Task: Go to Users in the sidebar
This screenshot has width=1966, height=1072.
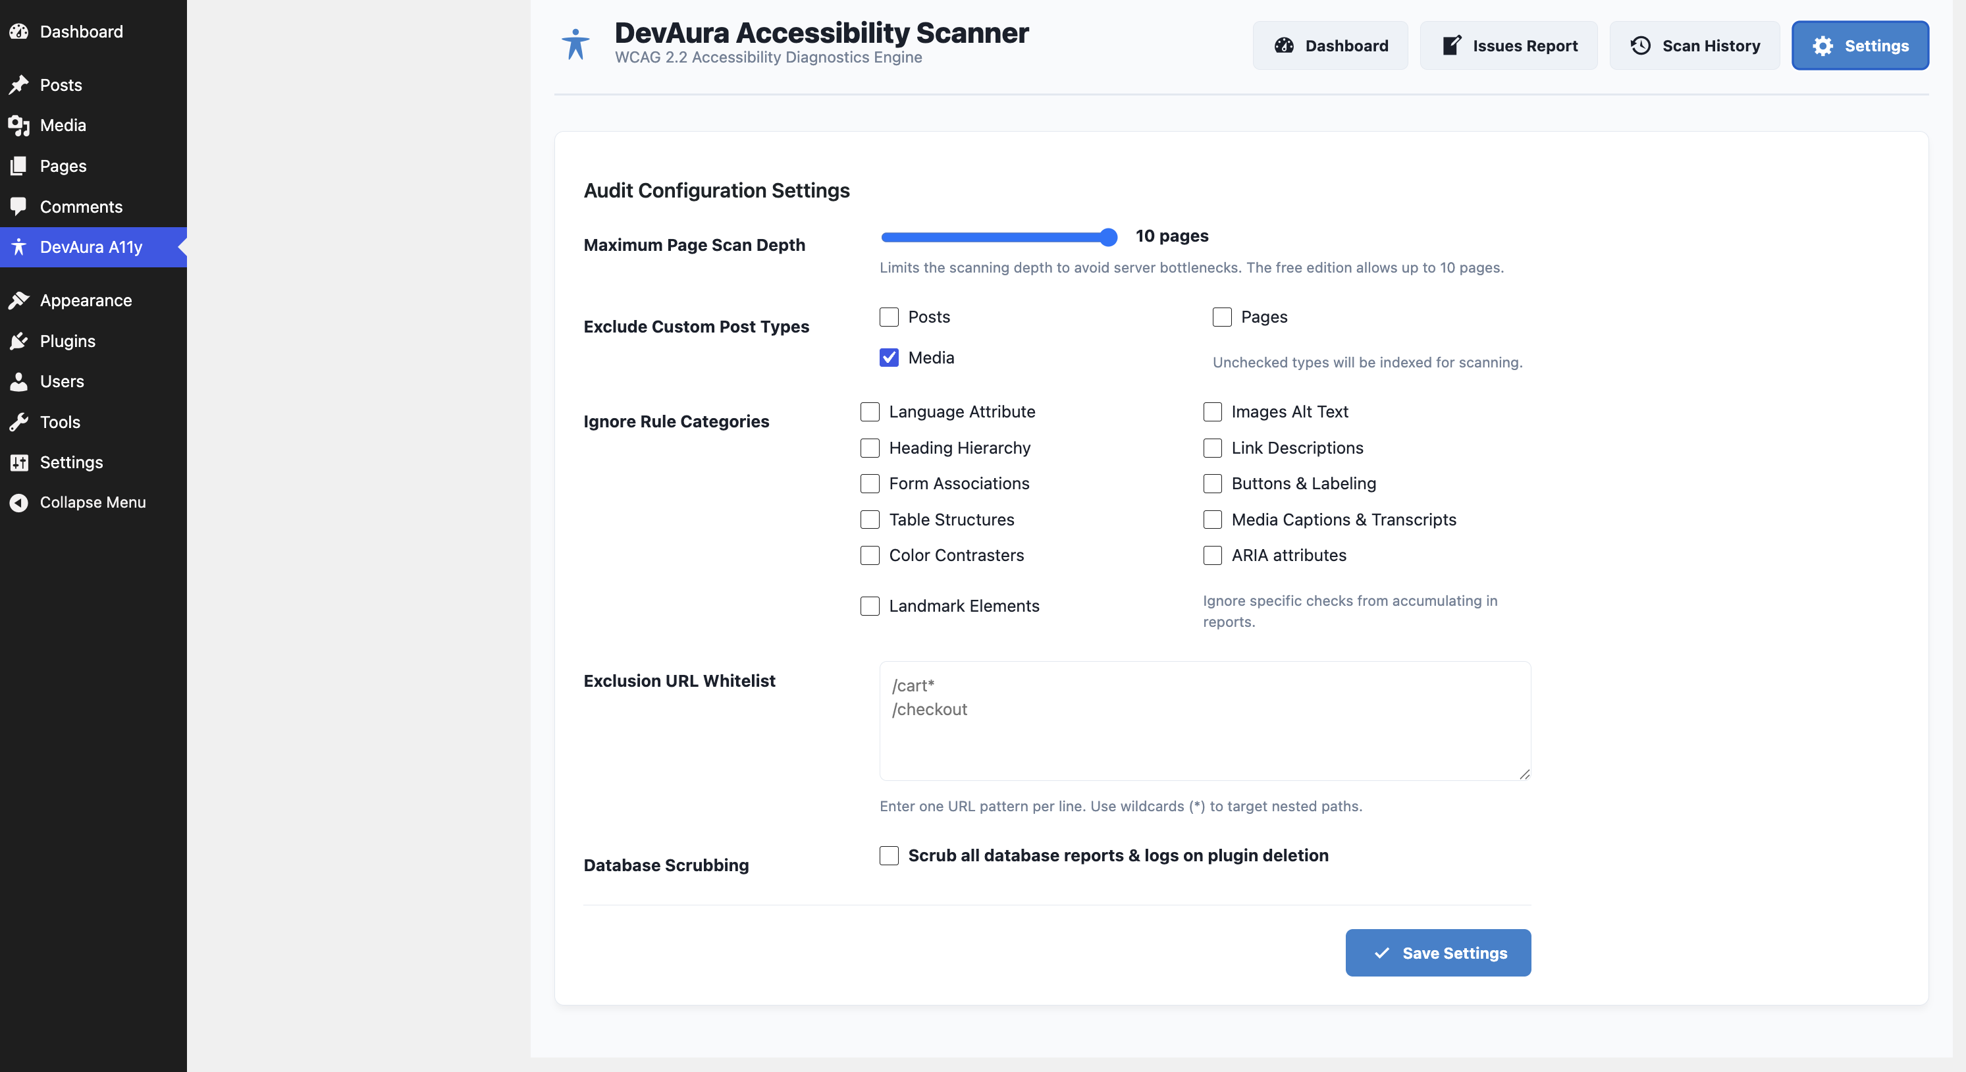Action: click(x=93, y=381)
